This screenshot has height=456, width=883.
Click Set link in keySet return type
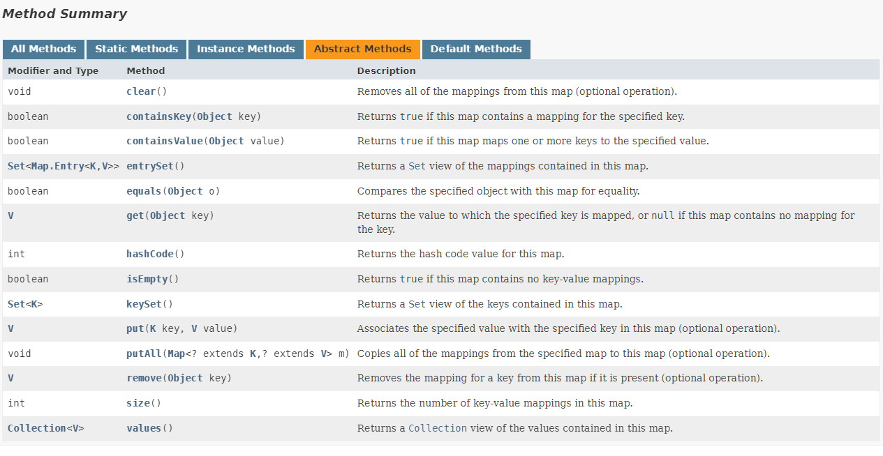16,304
